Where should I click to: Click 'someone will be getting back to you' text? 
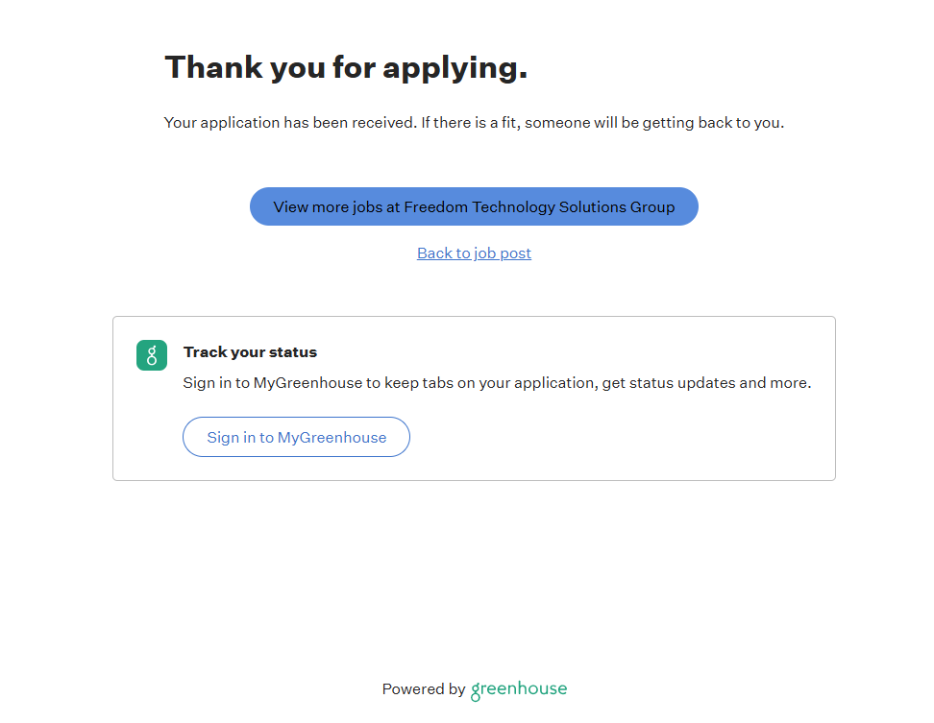[x=654, y=123]
